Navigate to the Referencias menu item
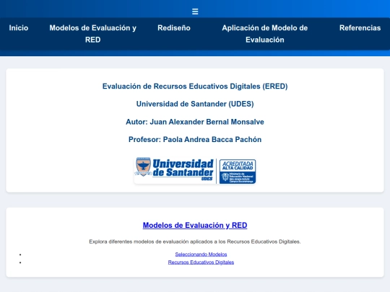The image size is (390, 292). pyautogui.click(x=360, y=28)
